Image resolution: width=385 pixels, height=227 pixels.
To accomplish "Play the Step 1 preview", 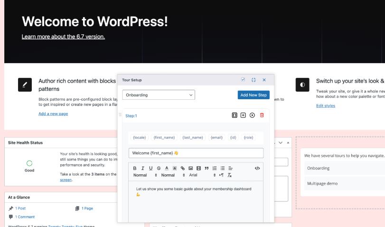I will tap(252, 115).
